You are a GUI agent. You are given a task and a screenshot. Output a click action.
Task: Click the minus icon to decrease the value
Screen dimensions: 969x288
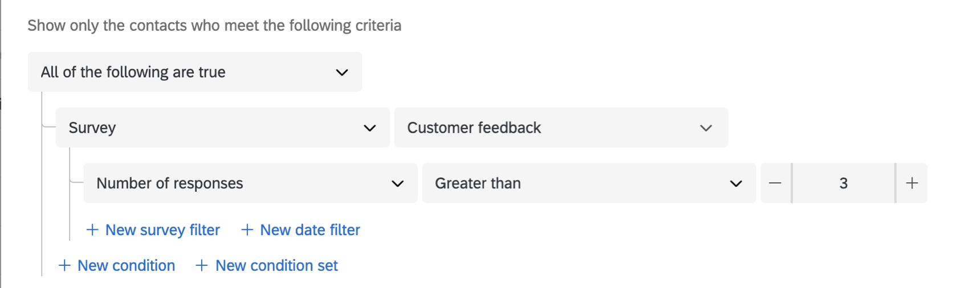[x=775, y=183]
